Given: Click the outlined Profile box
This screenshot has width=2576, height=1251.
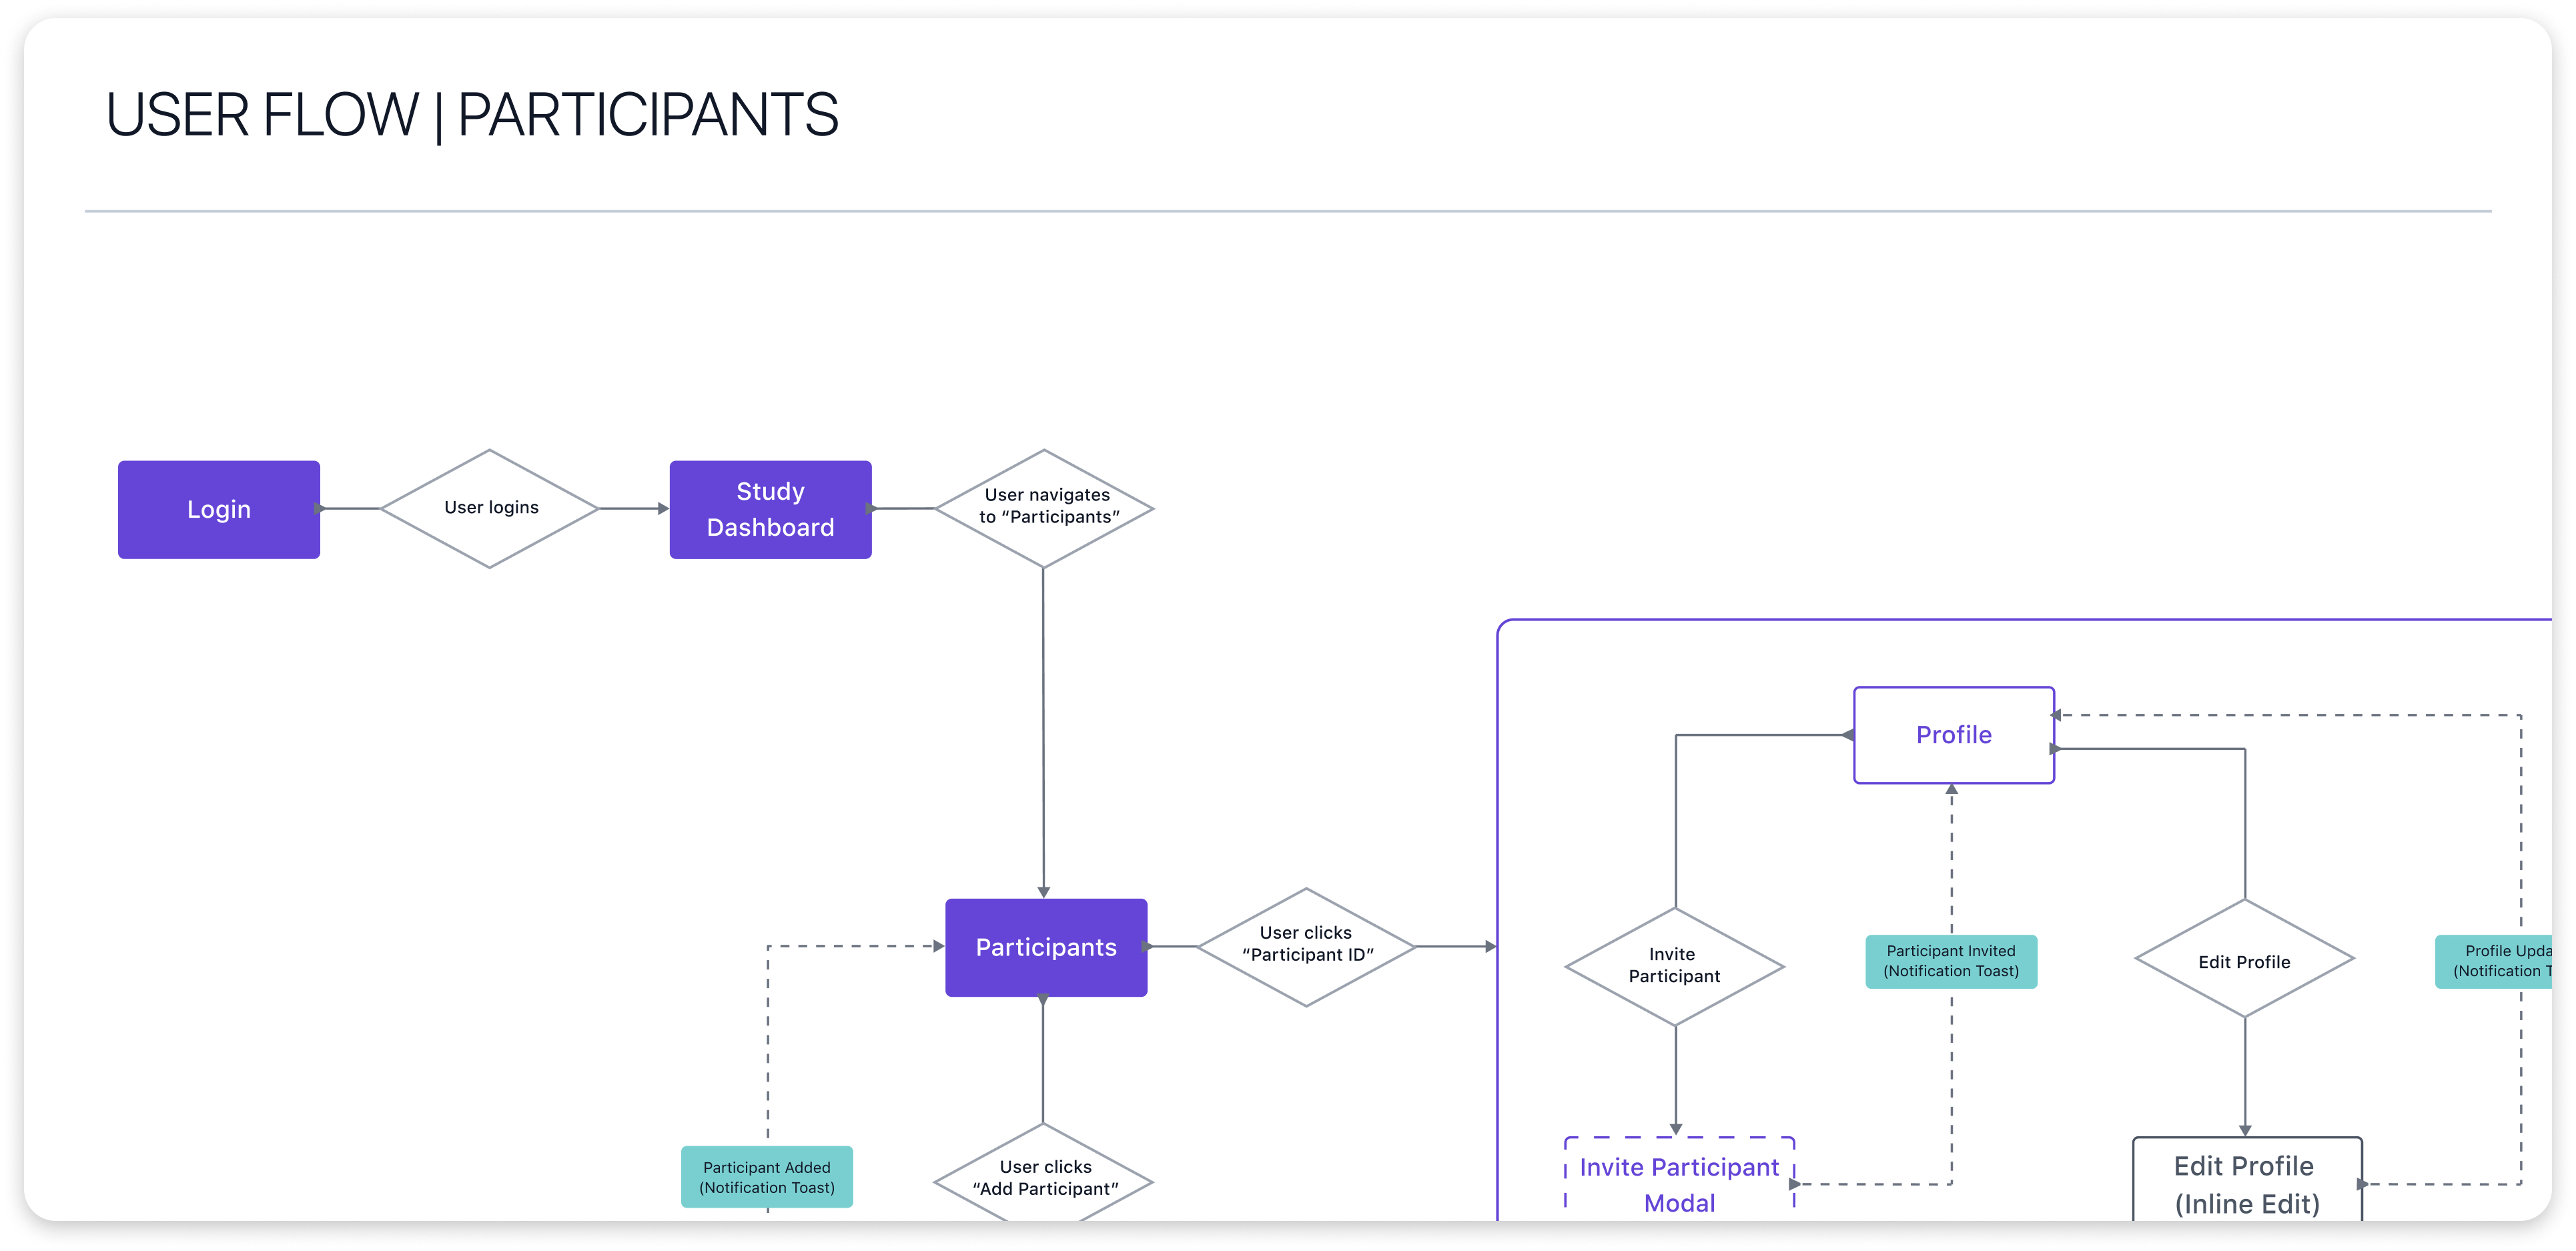Looking at the screenshot, I should coord(1953,735).
